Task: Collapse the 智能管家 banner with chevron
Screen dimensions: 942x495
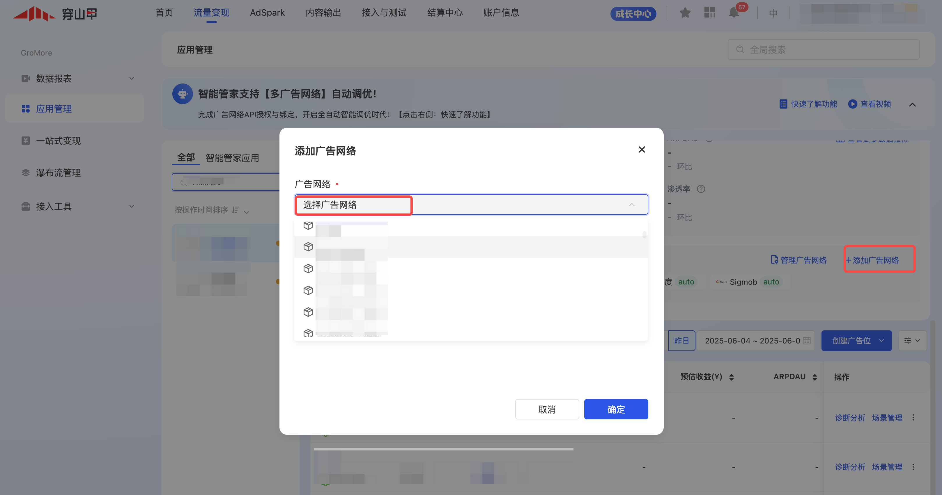Action: click(x=912, y=105)
